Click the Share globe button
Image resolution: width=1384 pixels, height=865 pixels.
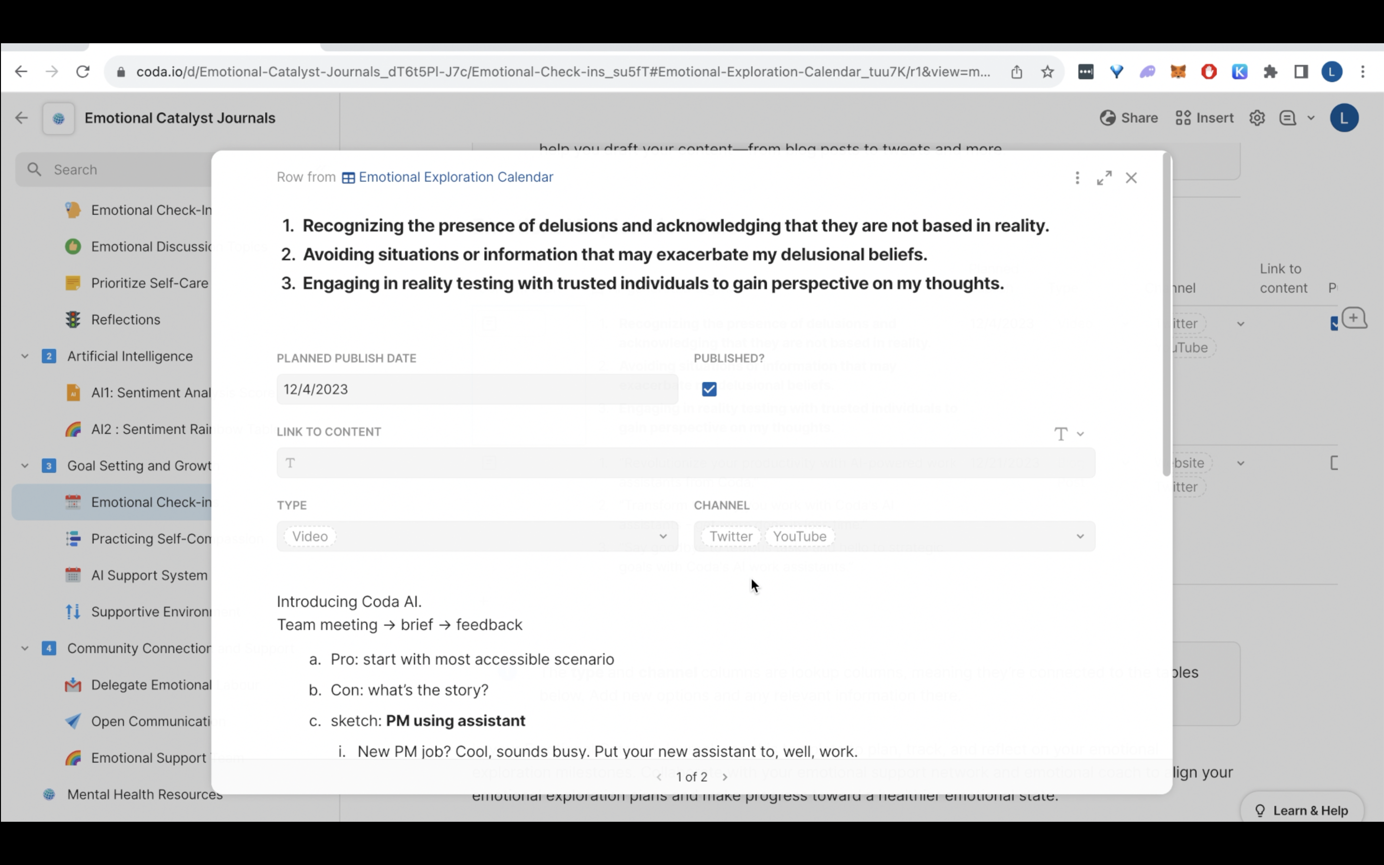tap(1128, 118)
